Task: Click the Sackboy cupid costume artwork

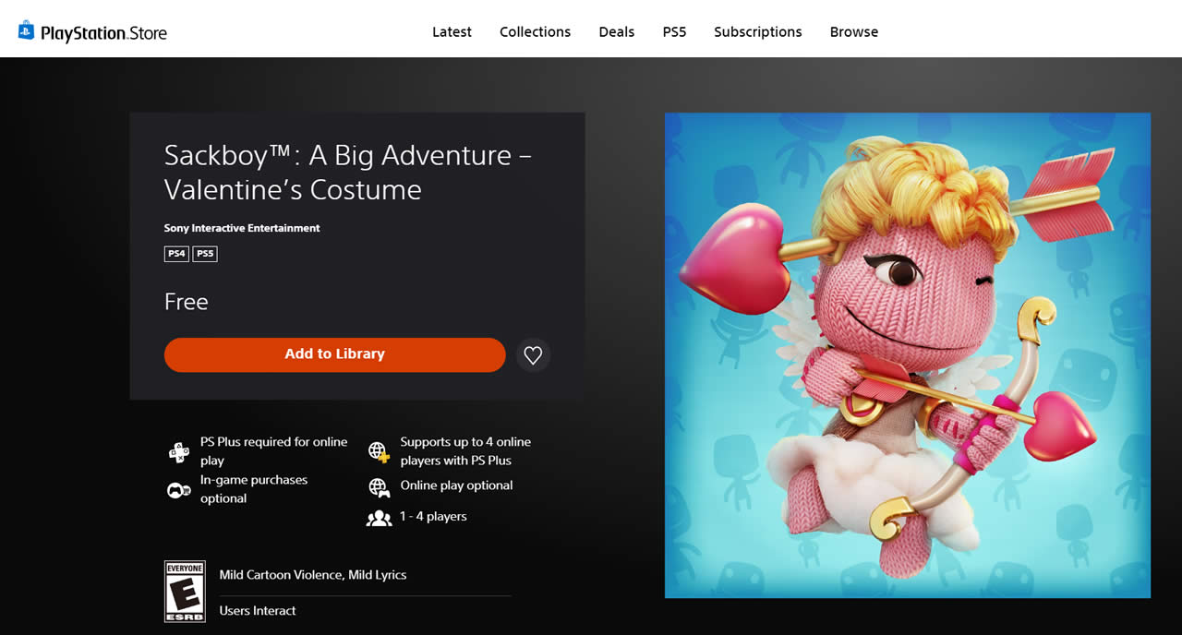Action: (908, 355)
